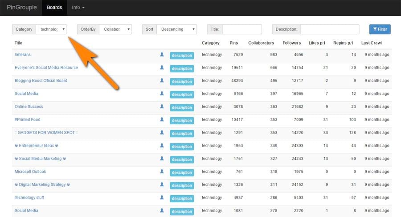Click the user icon in the #Printed Food row
Image resolution: width=401 pixels, height=217 pixels.
(x=162, y=120)
